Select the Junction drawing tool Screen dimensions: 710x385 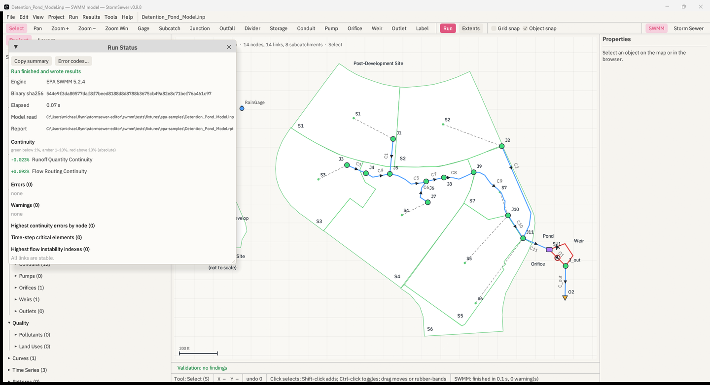(x=200, y=29)
